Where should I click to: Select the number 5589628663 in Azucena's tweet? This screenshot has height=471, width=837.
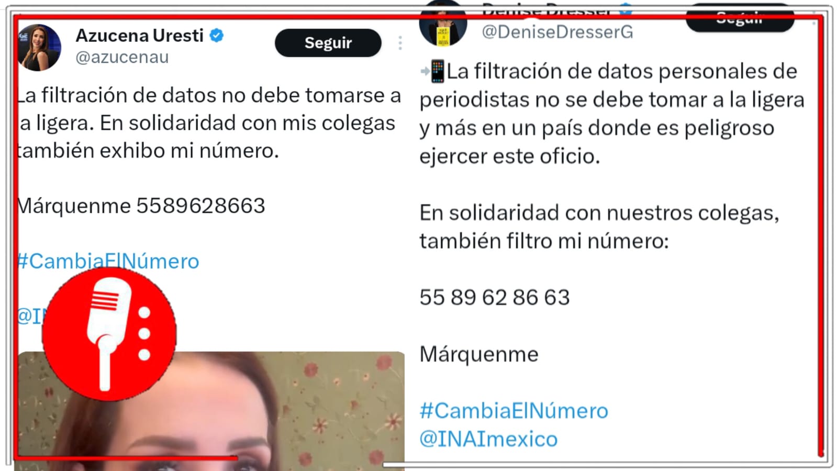[x=201, y=205]
